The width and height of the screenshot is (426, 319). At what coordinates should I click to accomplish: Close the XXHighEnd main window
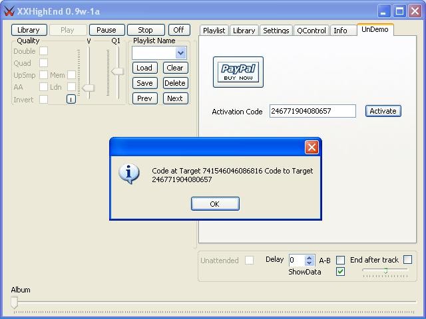pyautogui.click(x=415, y=11)
